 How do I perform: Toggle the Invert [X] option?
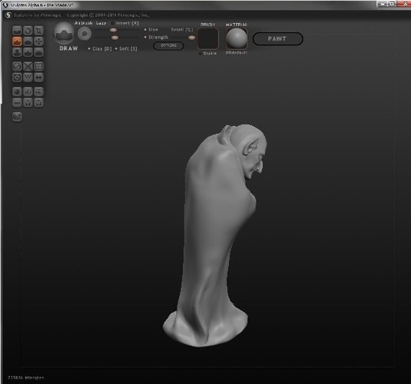coord(125,23)
